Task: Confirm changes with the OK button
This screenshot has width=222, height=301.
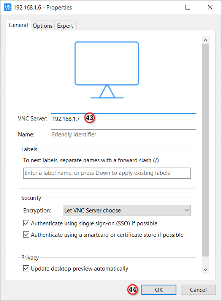Action: pyautogui.click(x=159, y=290)
